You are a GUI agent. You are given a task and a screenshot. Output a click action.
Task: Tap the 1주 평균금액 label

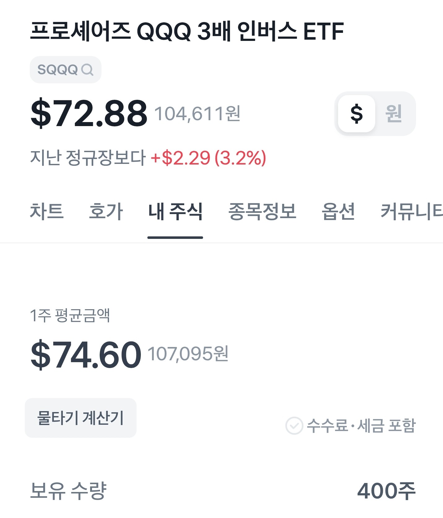(70, 316)
